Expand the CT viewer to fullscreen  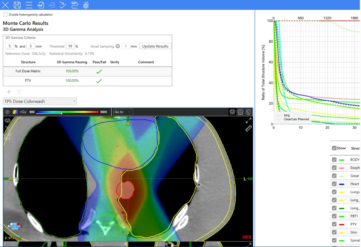248,121
